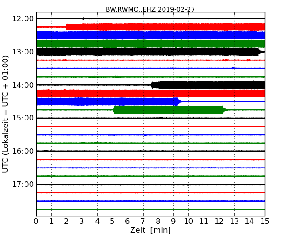This screenshot has width=301, height=240.
Task: Click x-axis tick label 14
Action: [250, 222]
